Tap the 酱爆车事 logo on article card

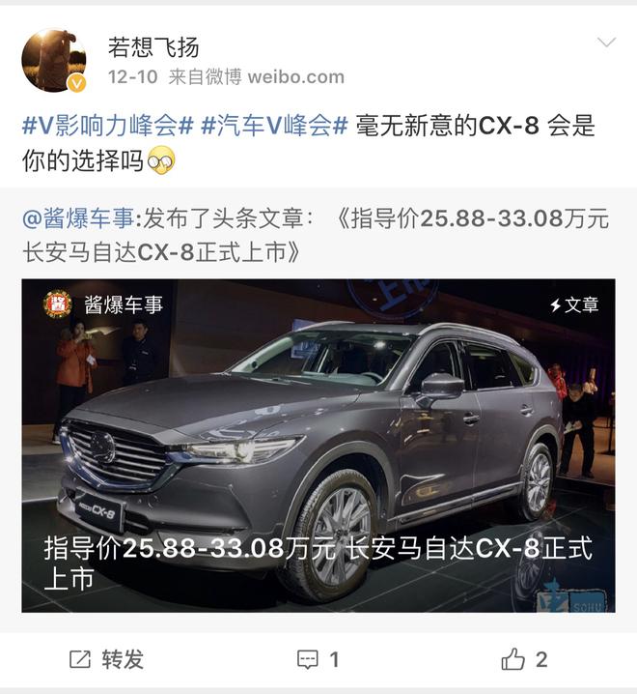[58, 304]
